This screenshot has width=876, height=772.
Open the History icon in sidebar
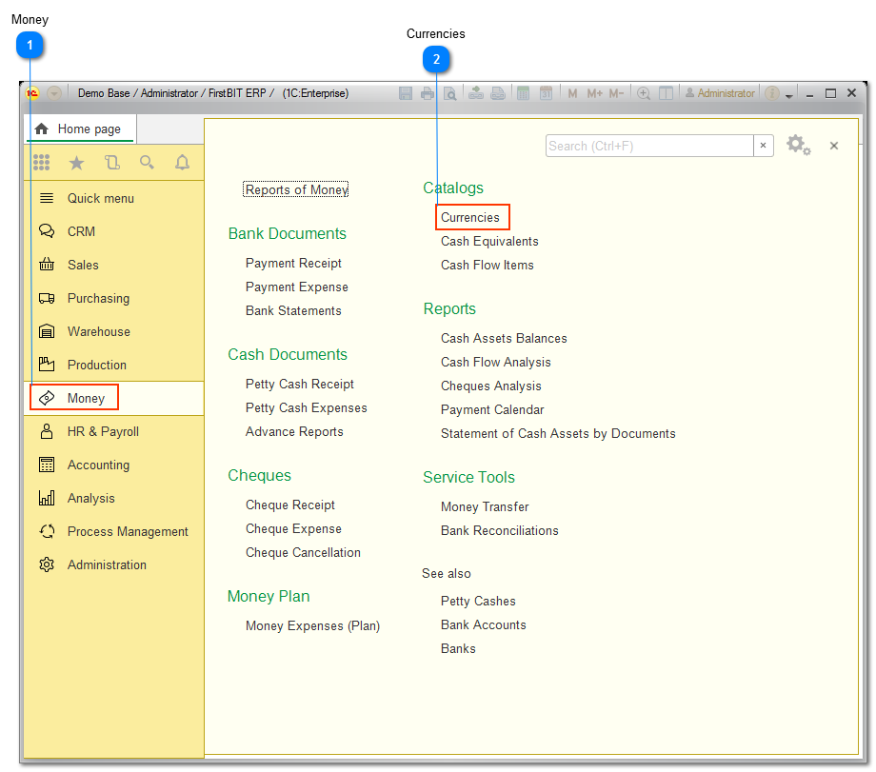pyautogui.click(x=111, y=162)
